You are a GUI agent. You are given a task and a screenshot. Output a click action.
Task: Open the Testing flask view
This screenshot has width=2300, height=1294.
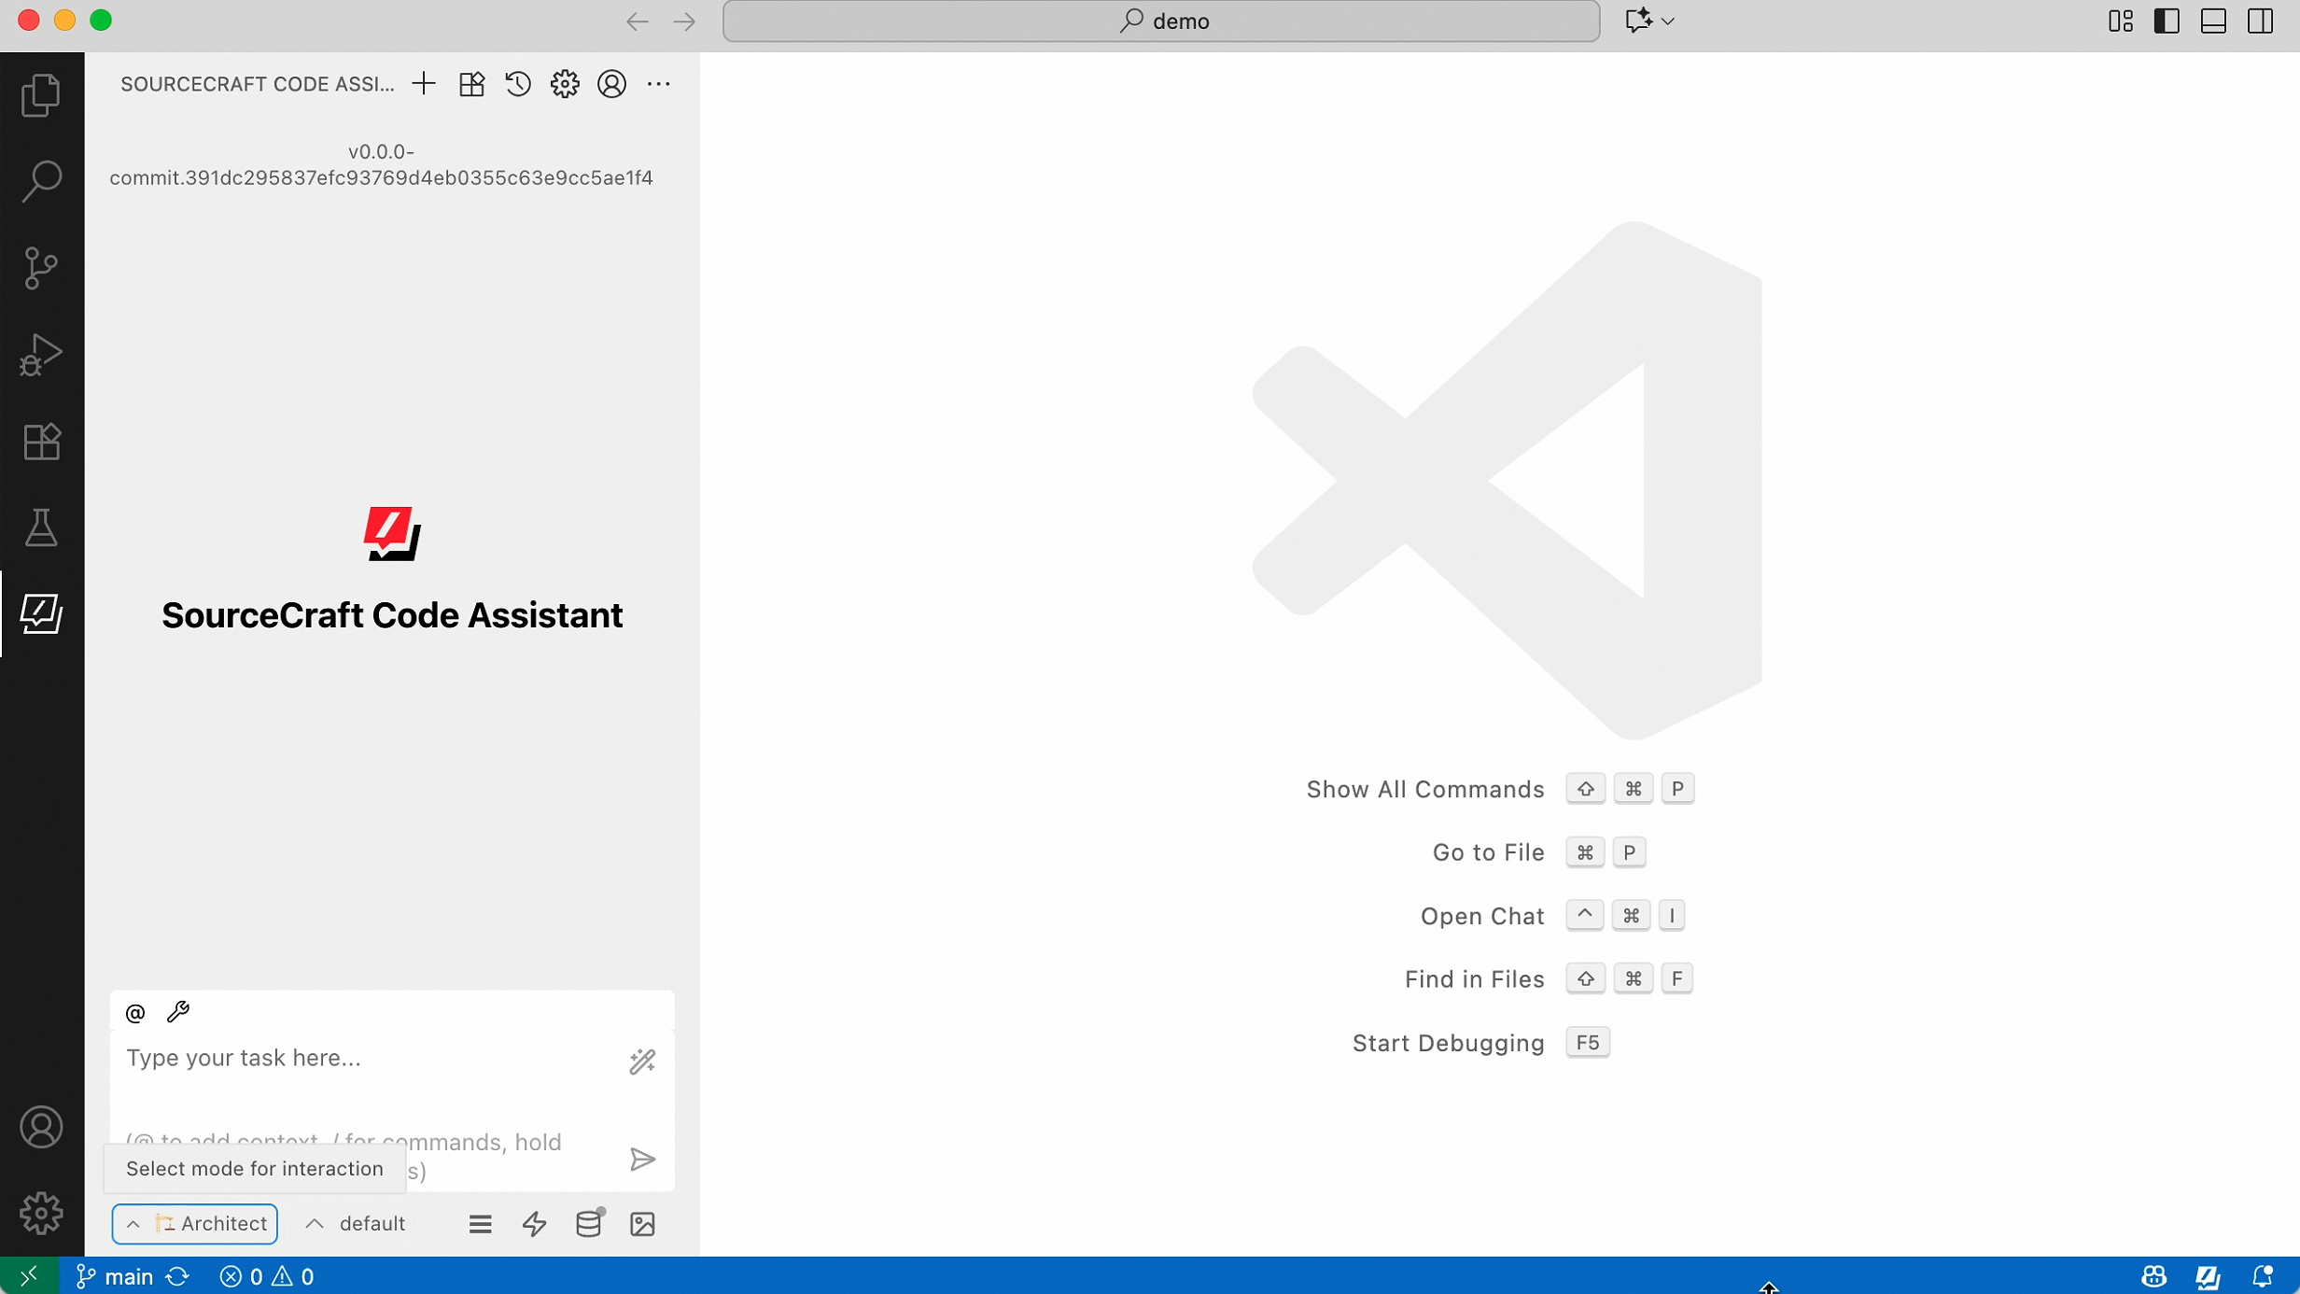click(41, 528)
